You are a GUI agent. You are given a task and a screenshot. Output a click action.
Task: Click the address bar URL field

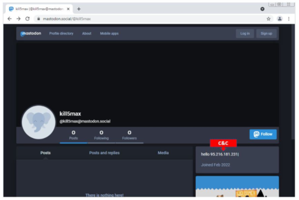point(143,19)
